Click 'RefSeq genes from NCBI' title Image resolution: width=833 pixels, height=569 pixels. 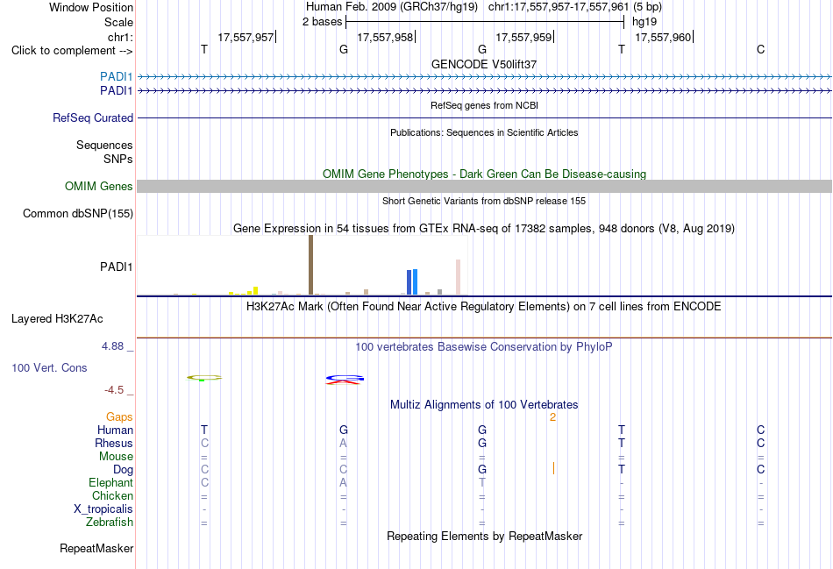tap(484, 105)
